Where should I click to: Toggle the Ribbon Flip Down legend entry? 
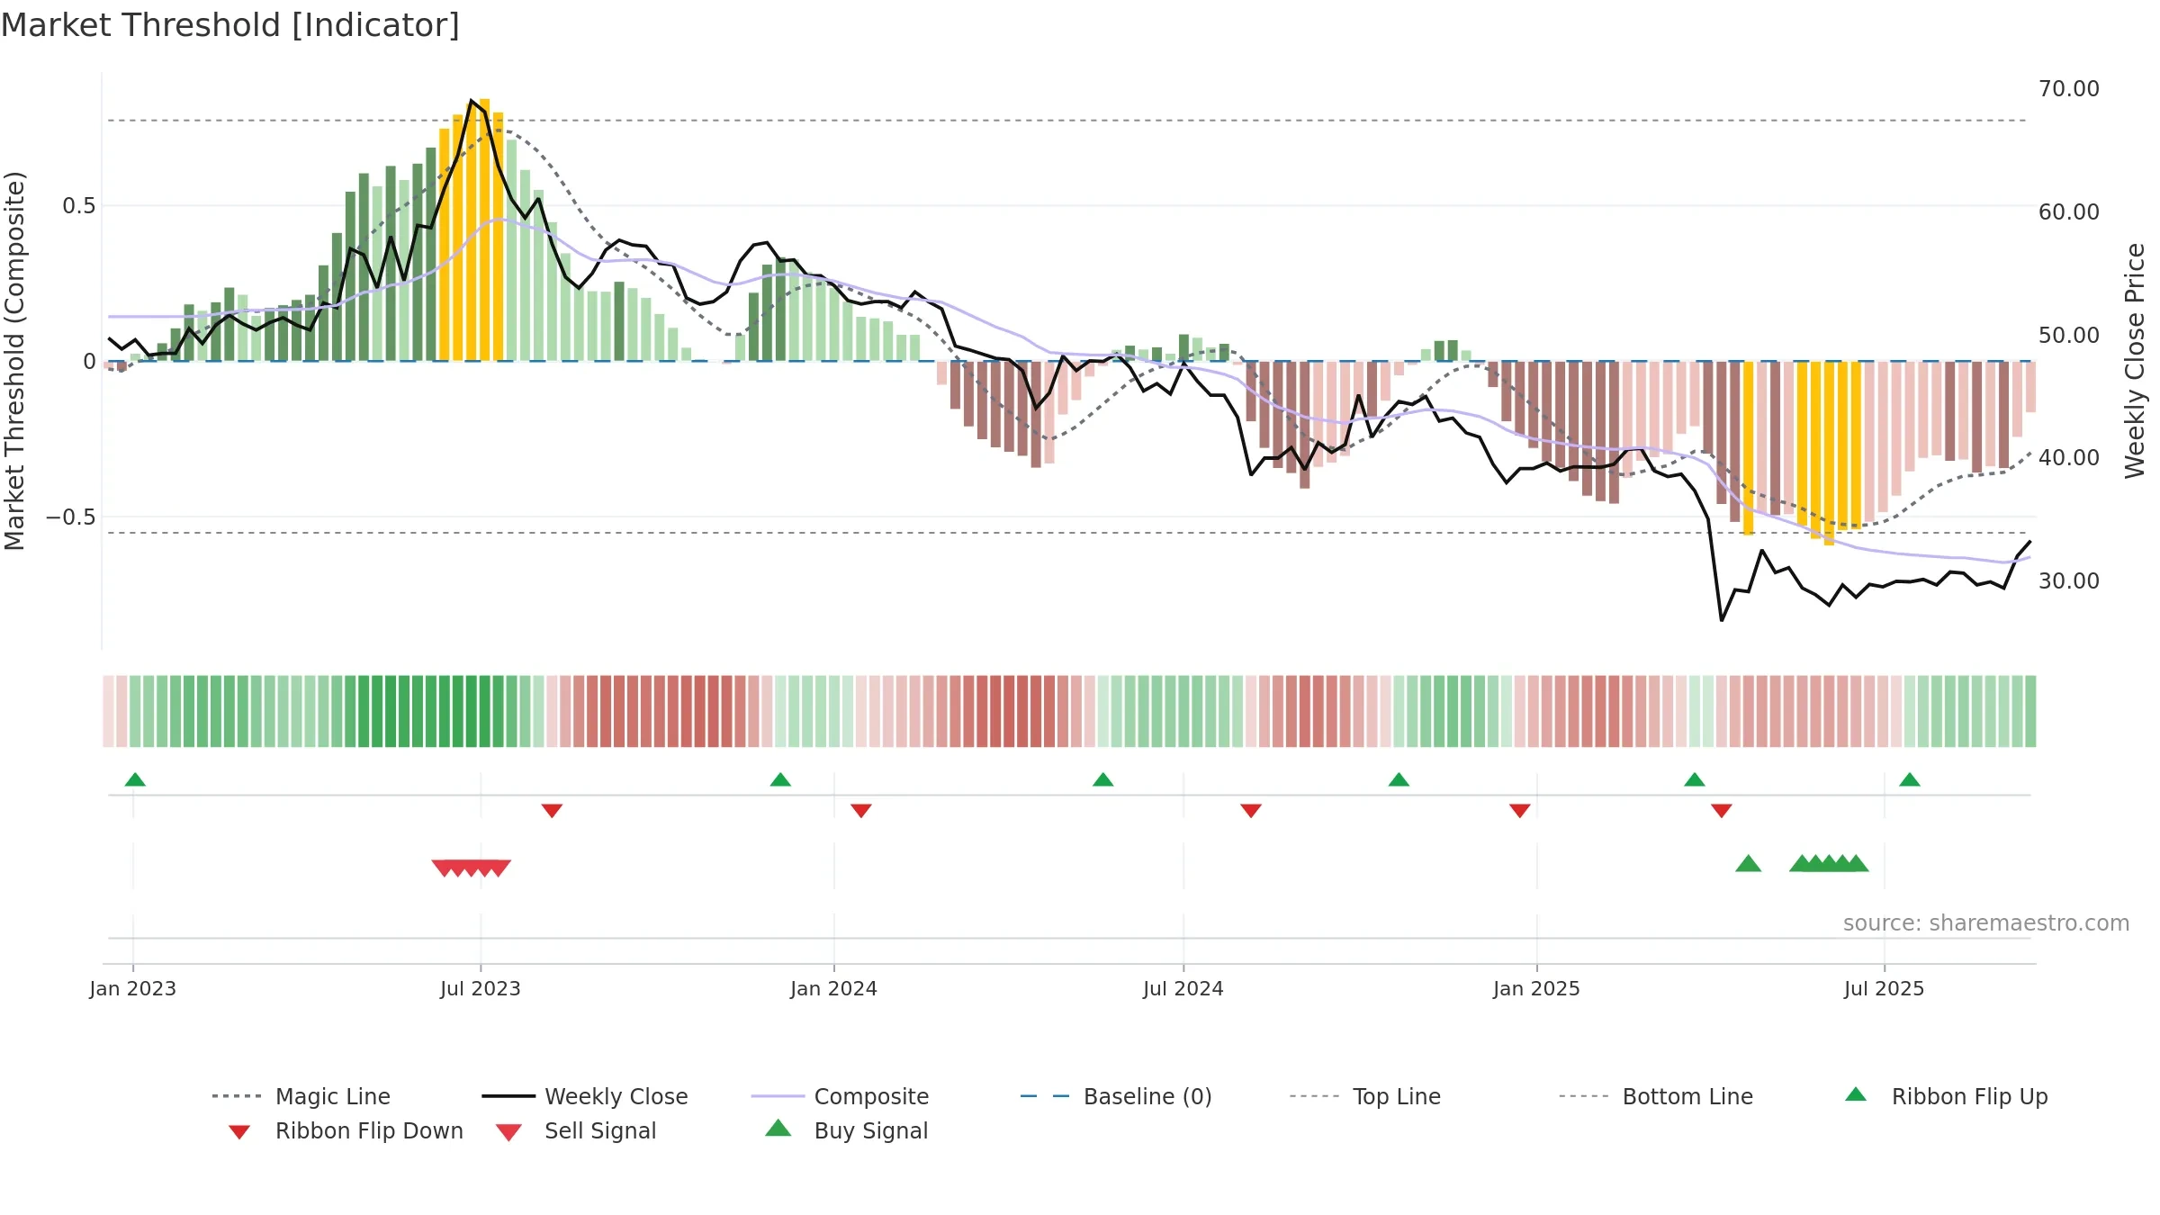pos(345,1130)
